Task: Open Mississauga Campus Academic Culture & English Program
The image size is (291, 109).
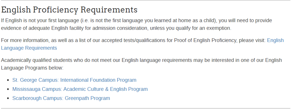Action: 80,89
